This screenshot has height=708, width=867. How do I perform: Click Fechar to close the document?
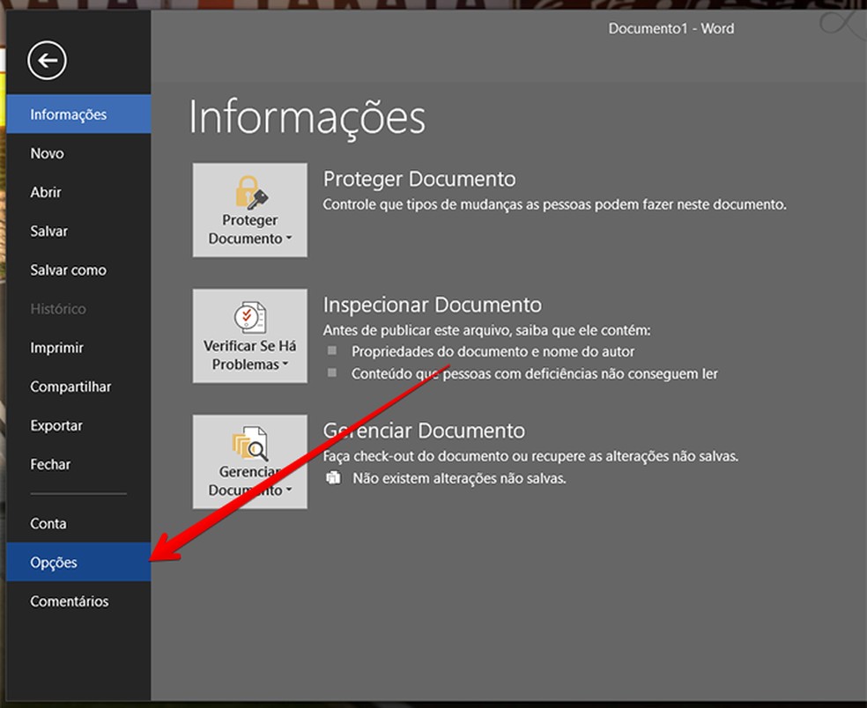coord(50,464)
